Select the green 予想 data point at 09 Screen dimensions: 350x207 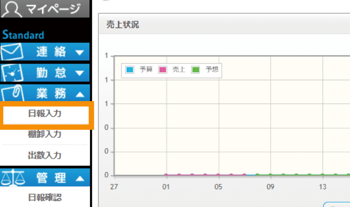pyautogui.click(x=270, y=175)
